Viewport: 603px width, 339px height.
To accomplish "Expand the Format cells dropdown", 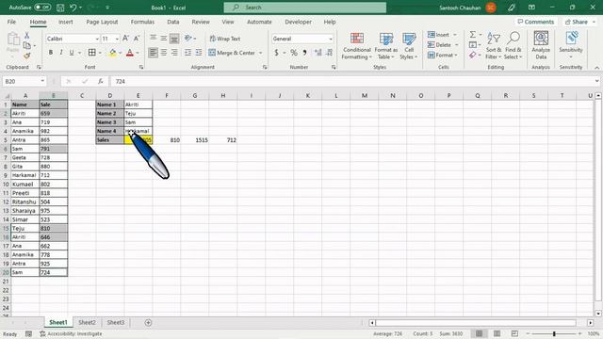I will click(456, 55).
